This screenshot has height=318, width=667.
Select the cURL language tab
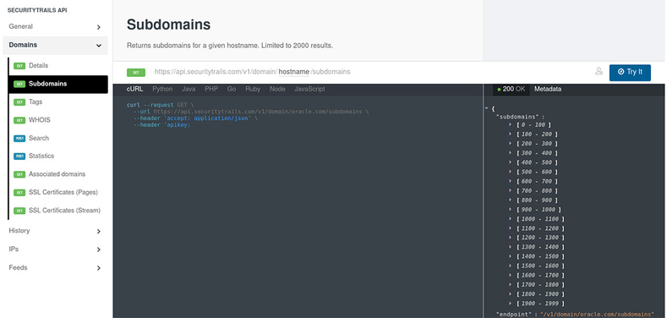tap(135, 89)
